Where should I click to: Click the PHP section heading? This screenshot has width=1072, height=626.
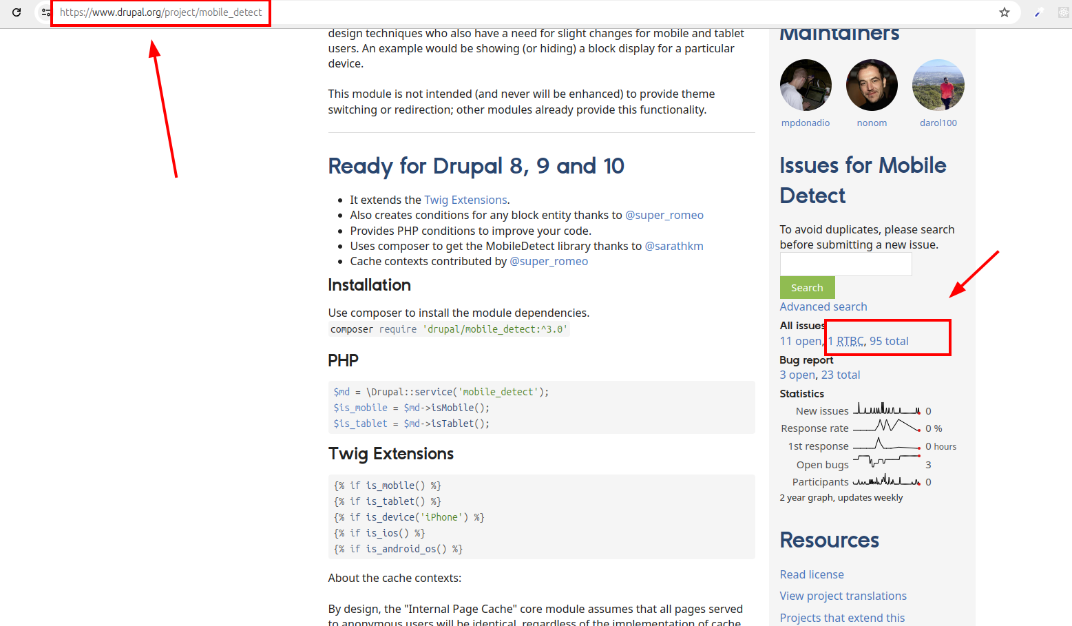click(344, 361)
